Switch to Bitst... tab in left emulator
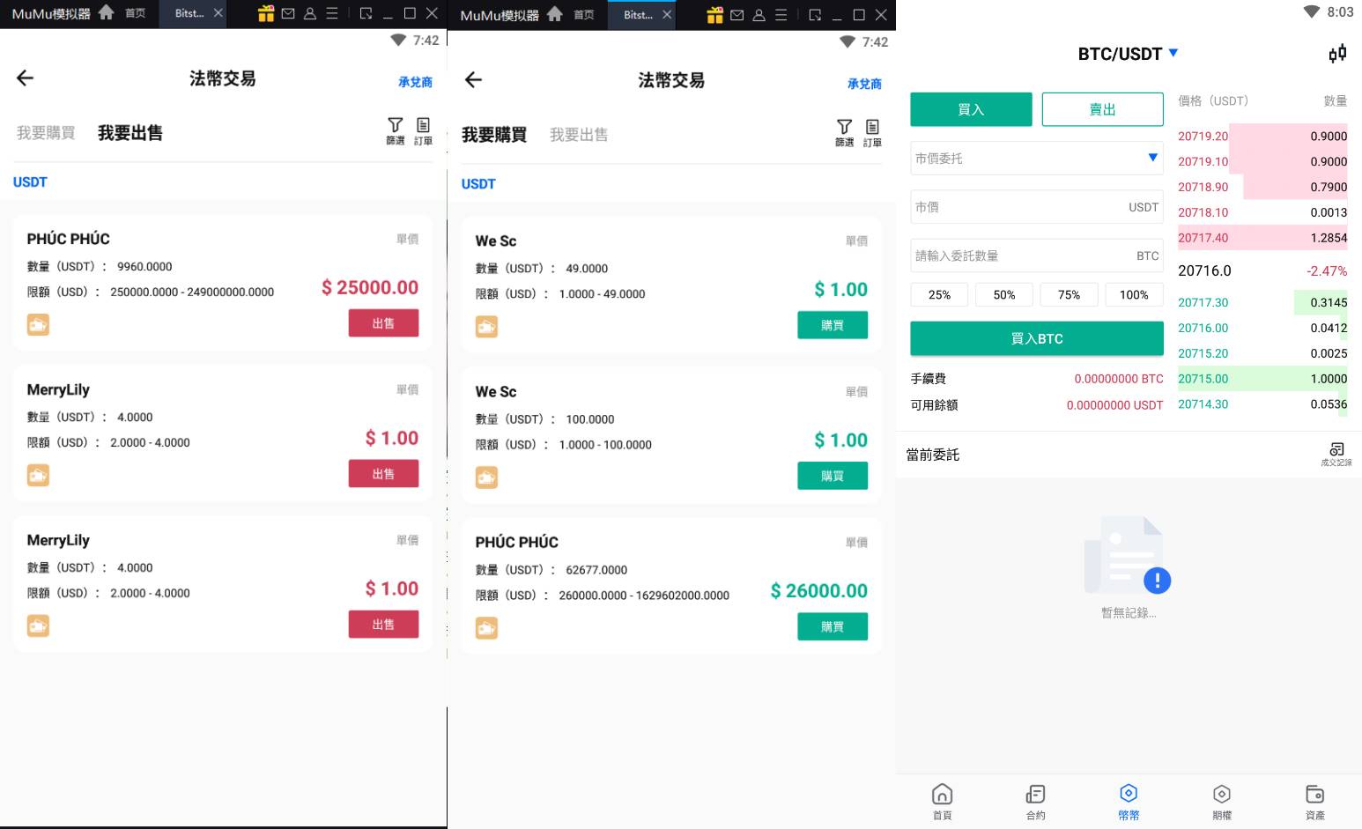Screen dimensions: 1362x829 tap(189, 13)
